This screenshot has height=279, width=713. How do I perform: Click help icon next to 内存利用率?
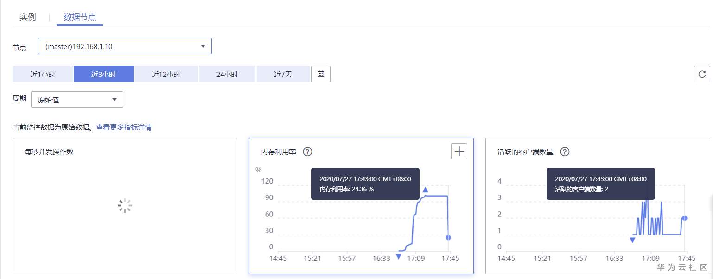click(307, 152)
